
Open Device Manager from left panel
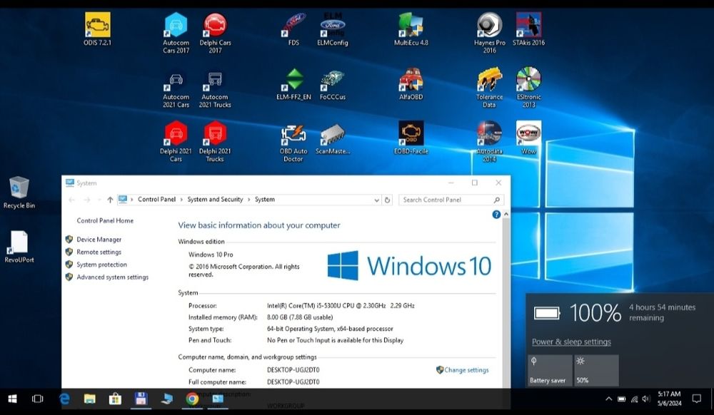coord(99,240)
